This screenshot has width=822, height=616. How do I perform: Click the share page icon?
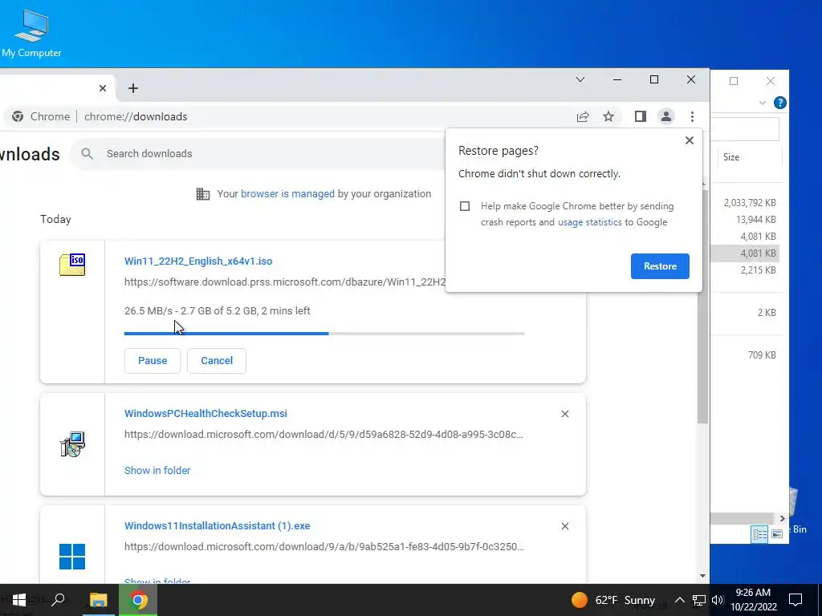click(583, 116)
